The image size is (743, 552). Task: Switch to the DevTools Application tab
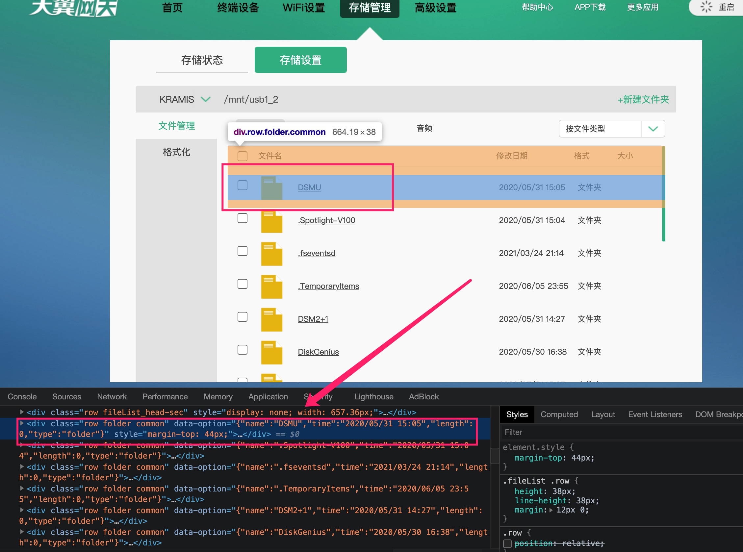coord(268,397)
